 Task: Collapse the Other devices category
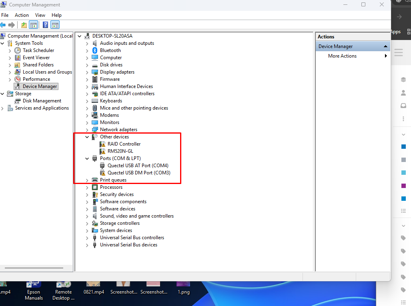click(x=87, y=137)
